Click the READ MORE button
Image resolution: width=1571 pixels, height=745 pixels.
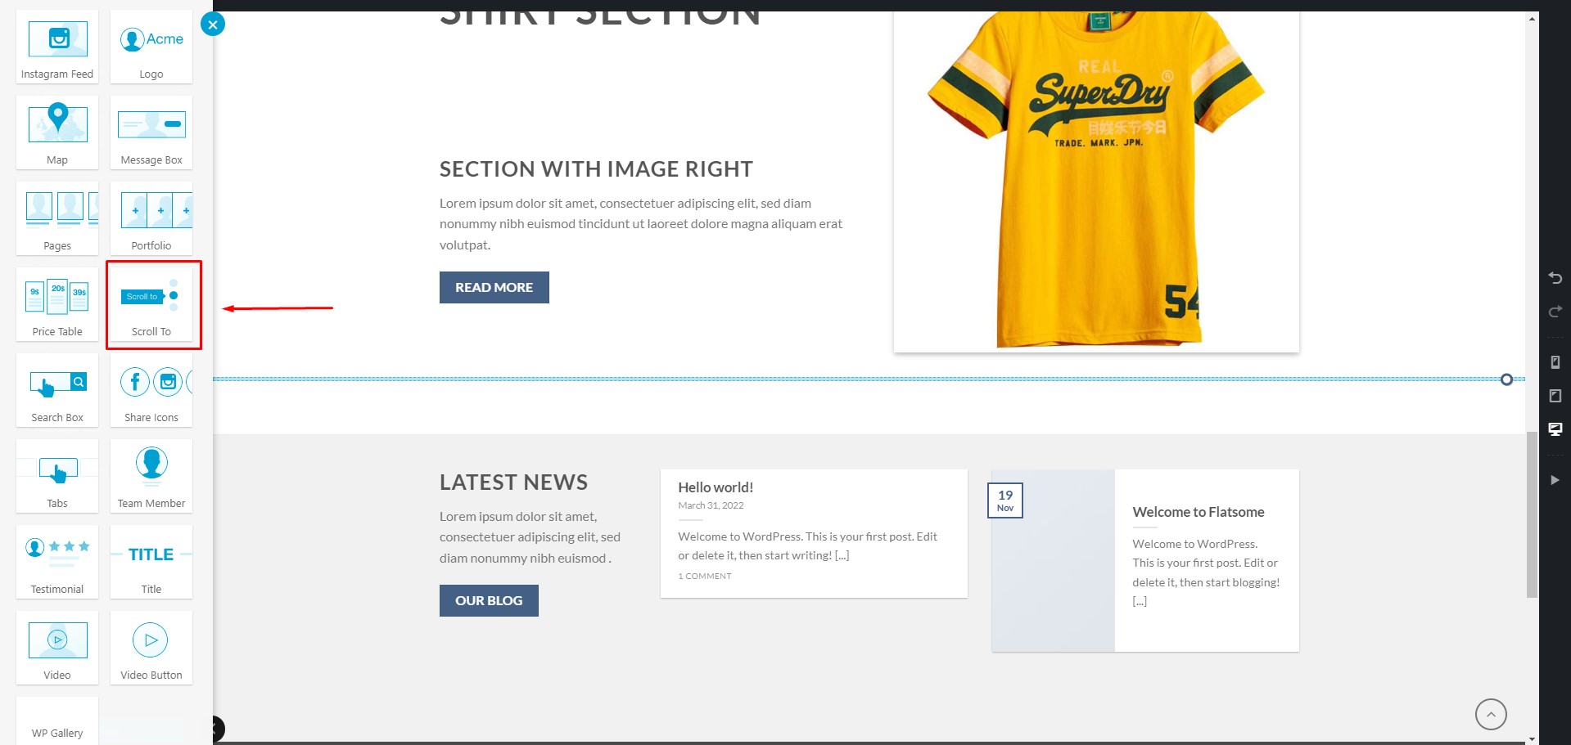coord(494,287)
